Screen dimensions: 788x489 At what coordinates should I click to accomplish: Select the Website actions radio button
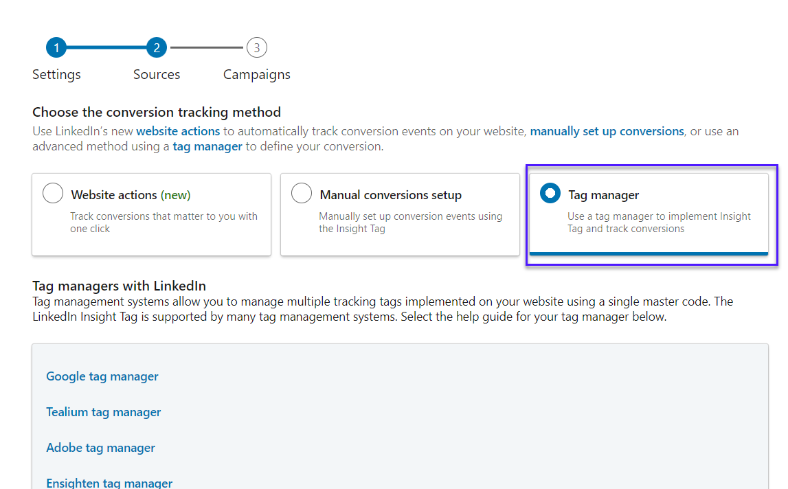pos(53,193)
